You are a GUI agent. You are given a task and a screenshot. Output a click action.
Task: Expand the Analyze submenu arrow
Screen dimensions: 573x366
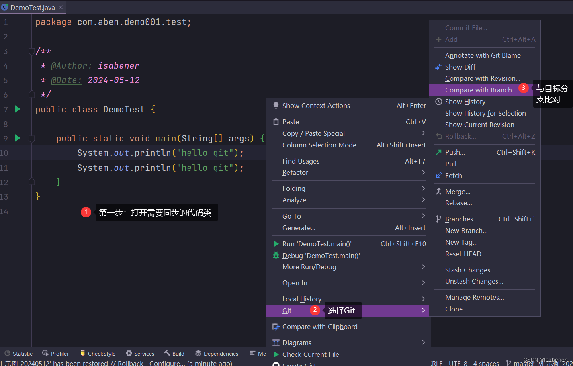pos(423,200)
